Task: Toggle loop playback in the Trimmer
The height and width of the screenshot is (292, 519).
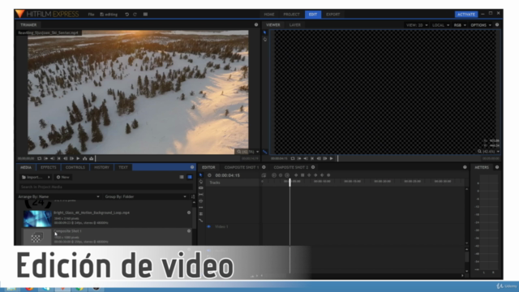Action: tap(40, 159)
